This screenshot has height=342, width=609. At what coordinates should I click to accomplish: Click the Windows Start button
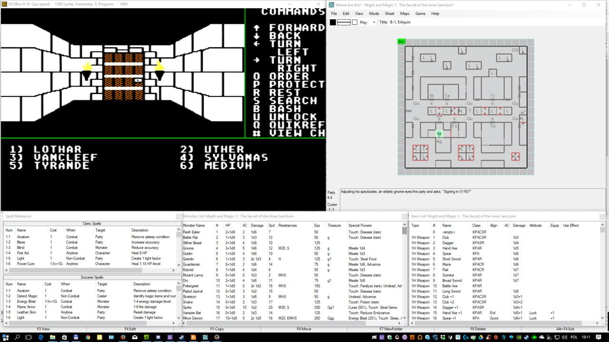tap(5, 337)
